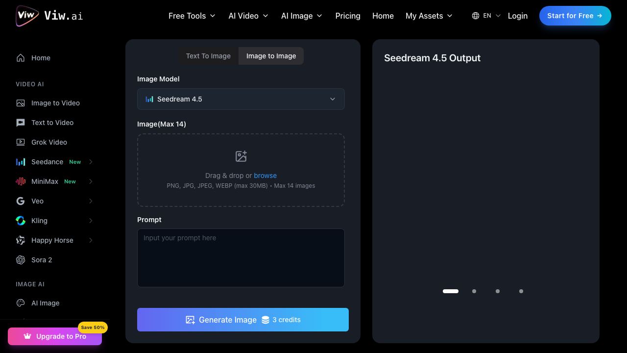Viewport: 627px width, 353px height.
Task: Click the Text to Video sidebar icon
Action: click(x=21, y=123)
